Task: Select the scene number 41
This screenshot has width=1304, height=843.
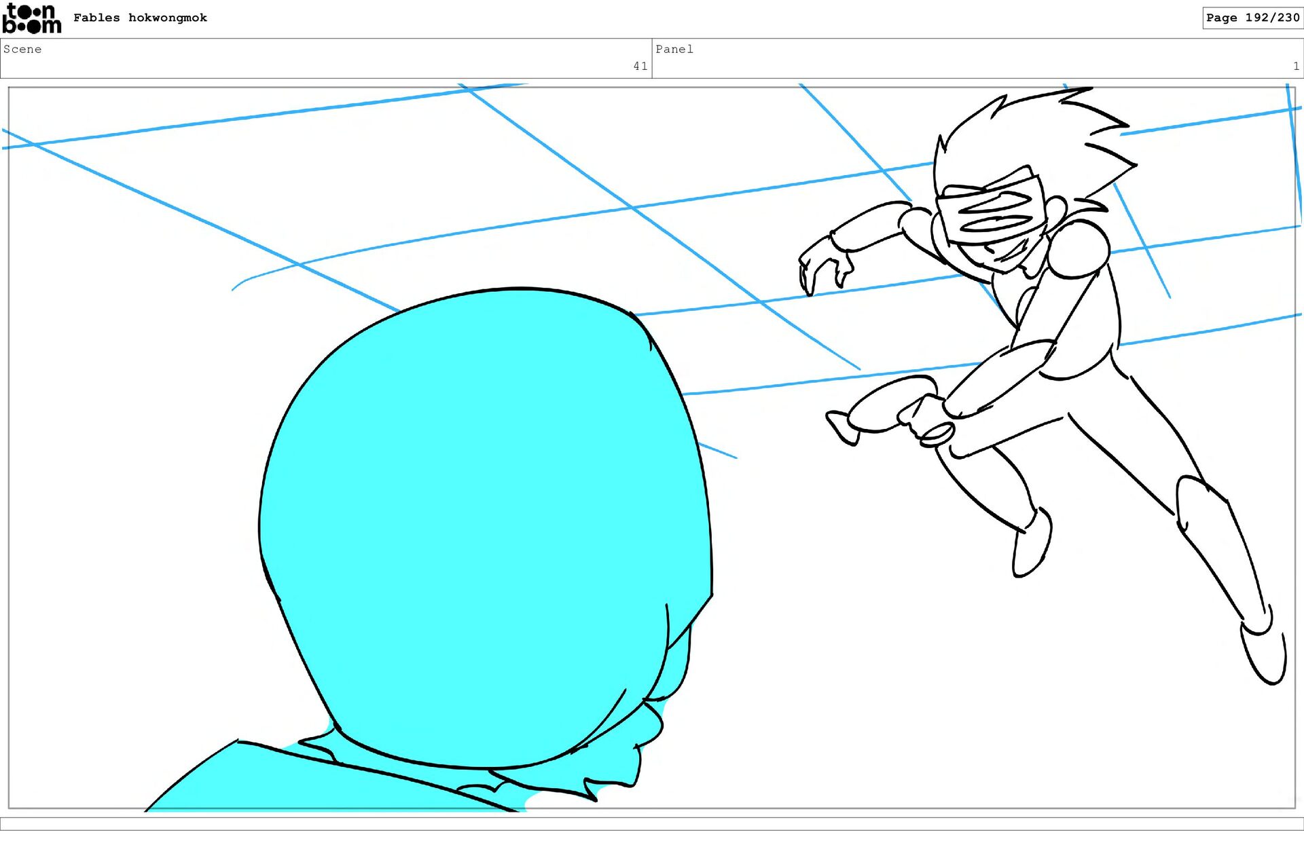Action: [640, 66]
